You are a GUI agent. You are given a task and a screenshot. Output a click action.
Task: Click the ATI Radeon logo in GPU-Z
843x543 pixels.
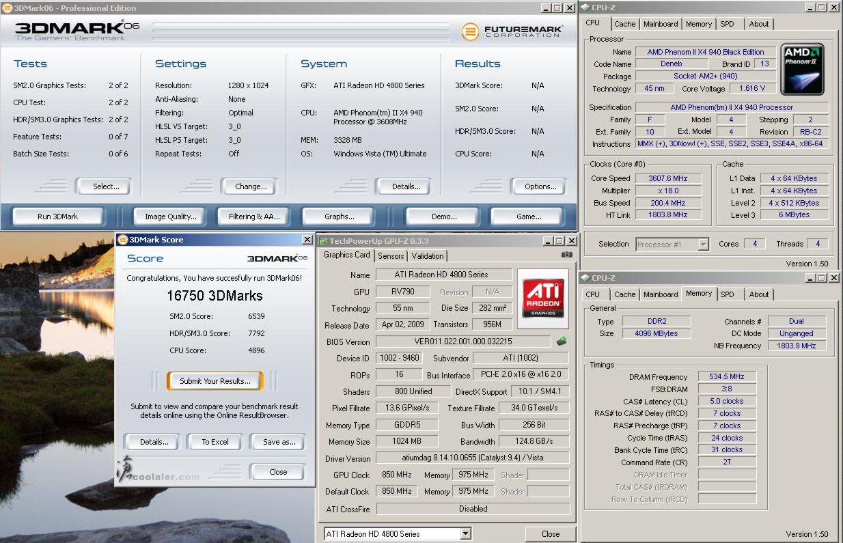543,297
